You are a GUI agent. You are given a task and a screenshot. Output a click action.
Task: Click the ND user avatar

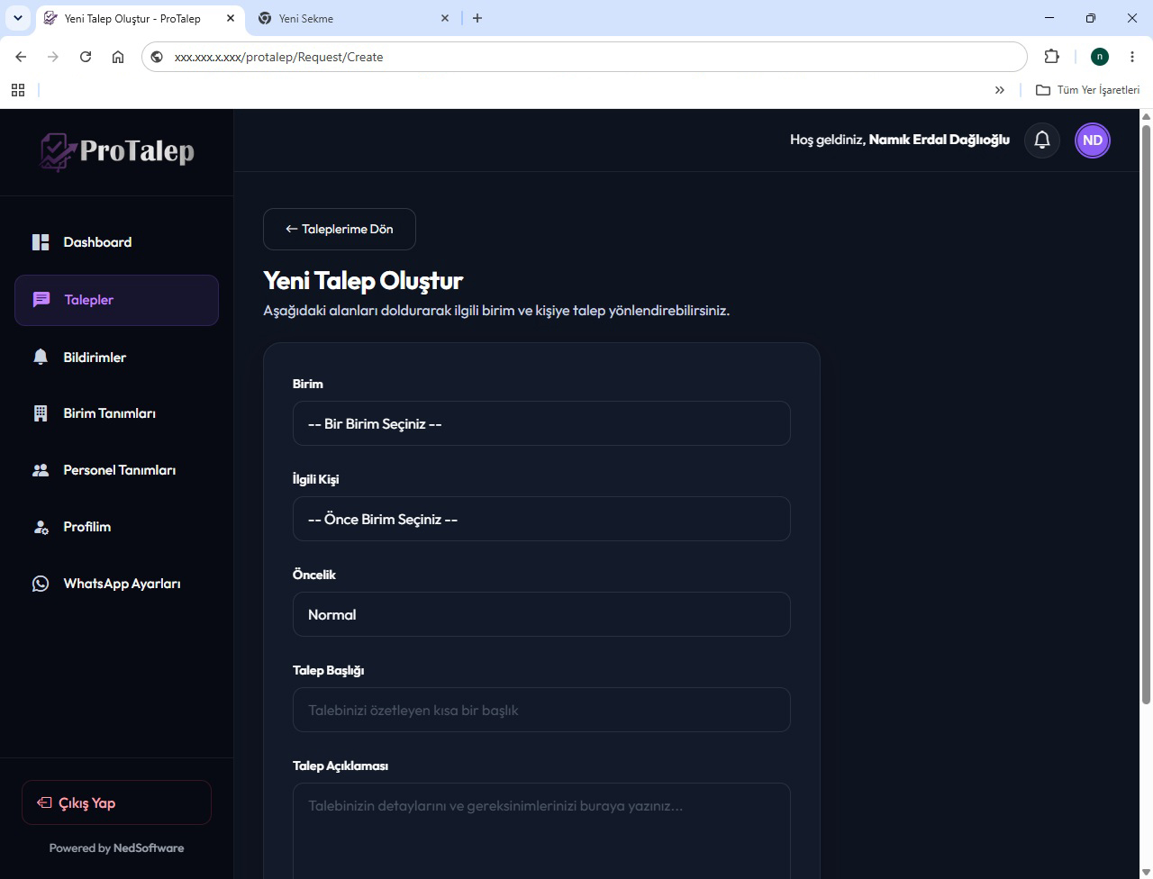pyautogui.click(x=1093, y=140)
